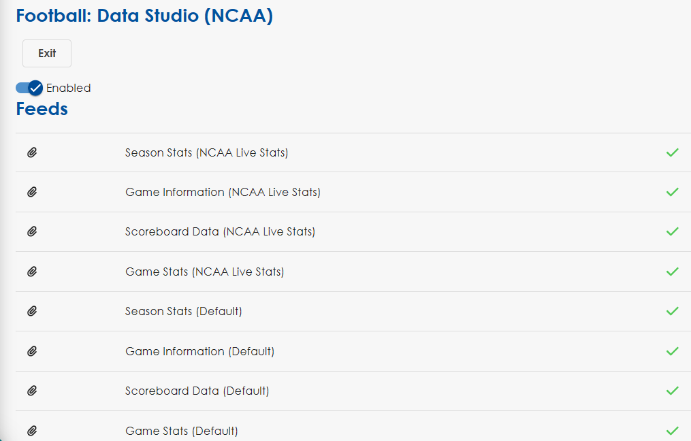The image size is (691, 441).
Task: Click paperclip icon beside Season Stats (NCAA Live Stats)
Action: pos(32,152)
